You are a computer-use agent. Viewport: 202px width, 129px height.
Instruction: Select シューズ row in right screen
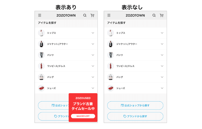pyautogui.click(x=135, y=88)
